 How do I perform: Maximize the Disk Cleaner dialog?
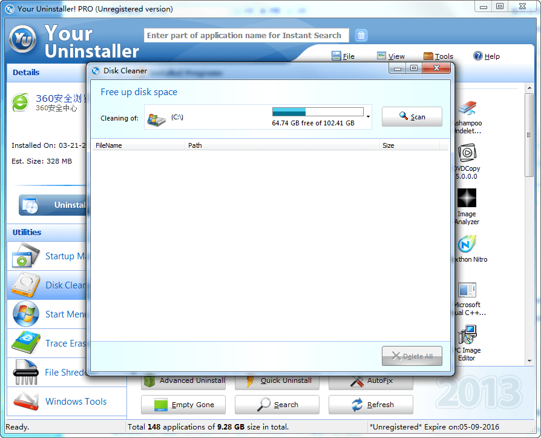[414, 68]
